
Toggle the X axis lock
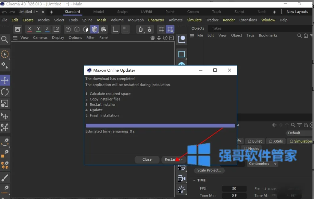[30, 29]
